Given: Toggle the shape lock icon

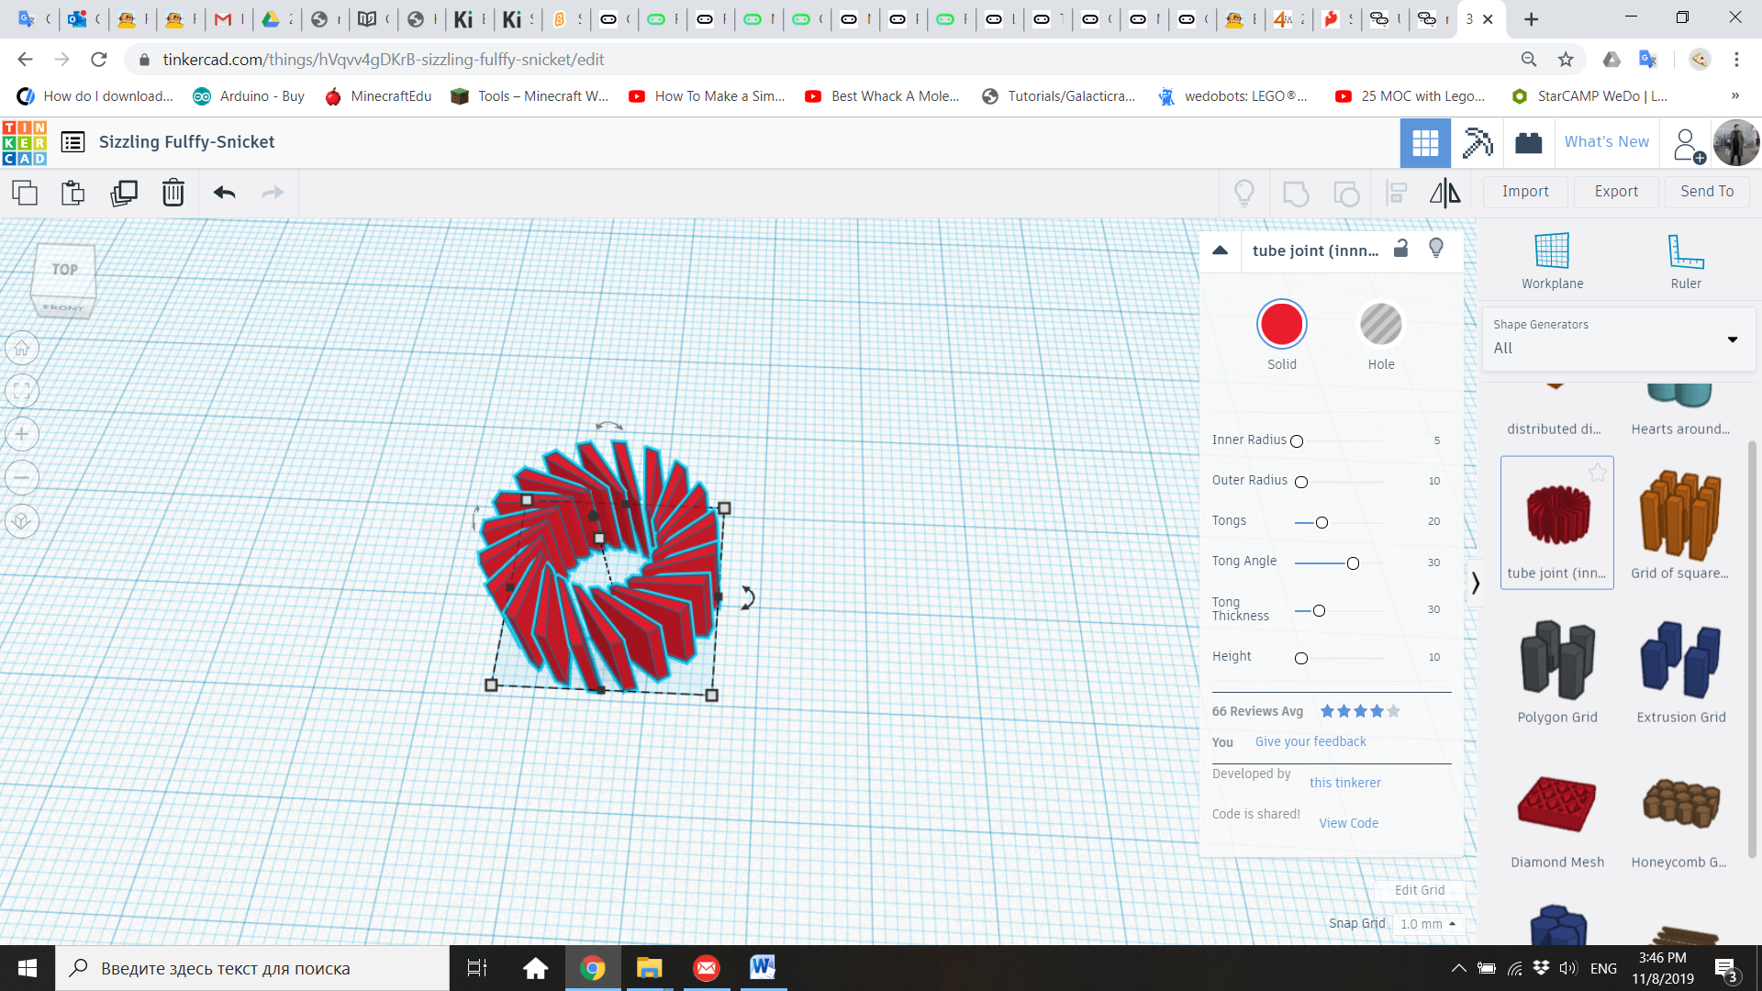Looking at the screenshot, I should tap(1400, 249).
